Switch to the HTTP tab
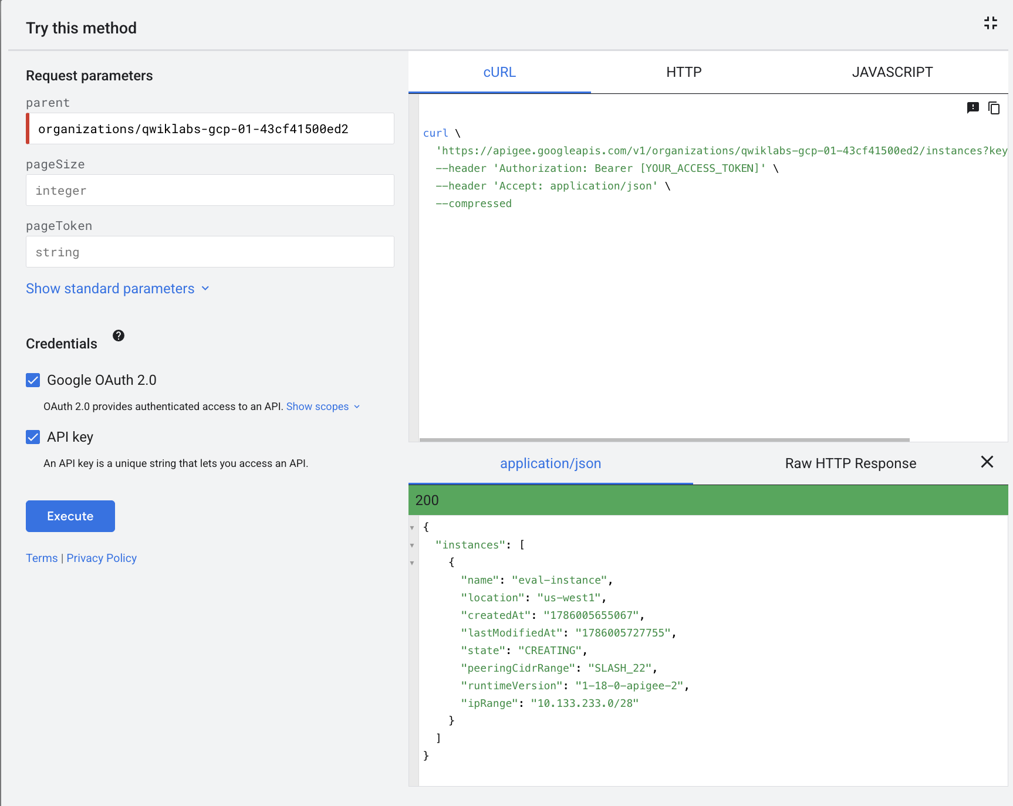1013x806 pixels. 684,72
